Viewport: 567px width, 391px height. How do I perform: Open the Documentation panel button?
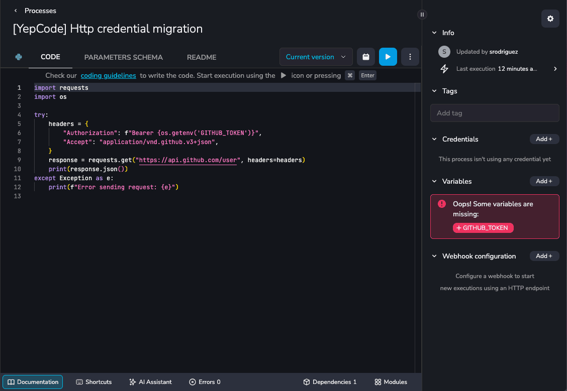tap(33, 382)
